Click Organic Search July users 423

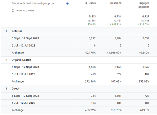coord(93,74)
